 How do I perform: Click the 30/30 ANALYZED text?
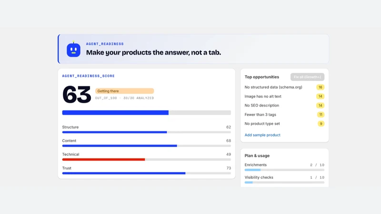click(x=139, y=98)
